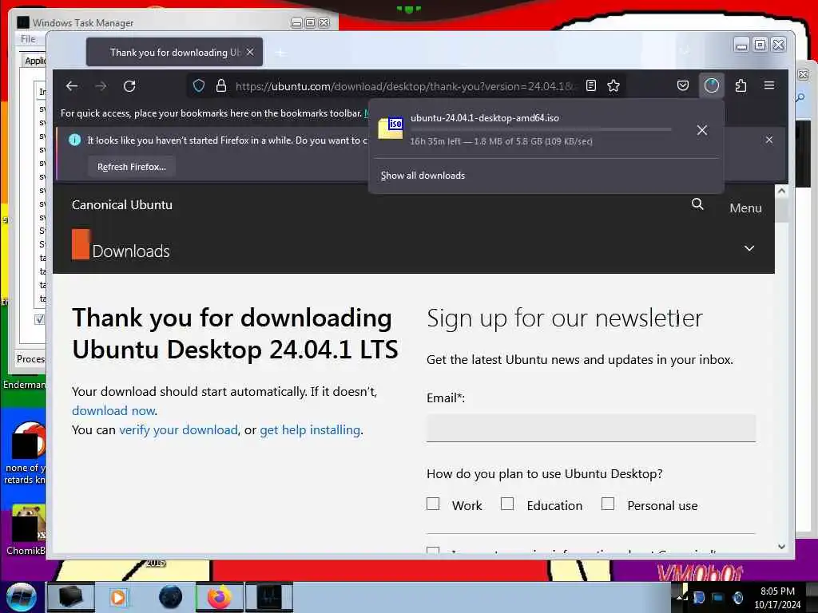Screen dimensions: 818x613
Task: Click the network tray icon
Action: pyautogui.click(x=718, y=597)
